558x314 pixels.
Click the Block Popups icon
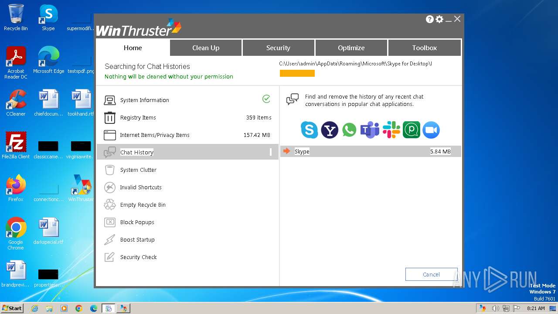pyautogui.click(x=109, y=222)
